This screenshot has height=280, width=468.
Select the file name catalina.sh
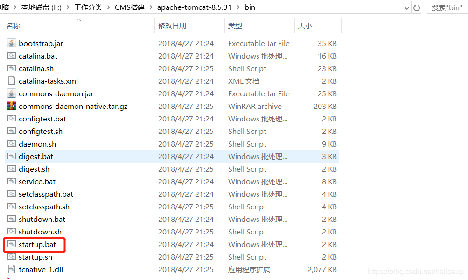click(36, 68)
